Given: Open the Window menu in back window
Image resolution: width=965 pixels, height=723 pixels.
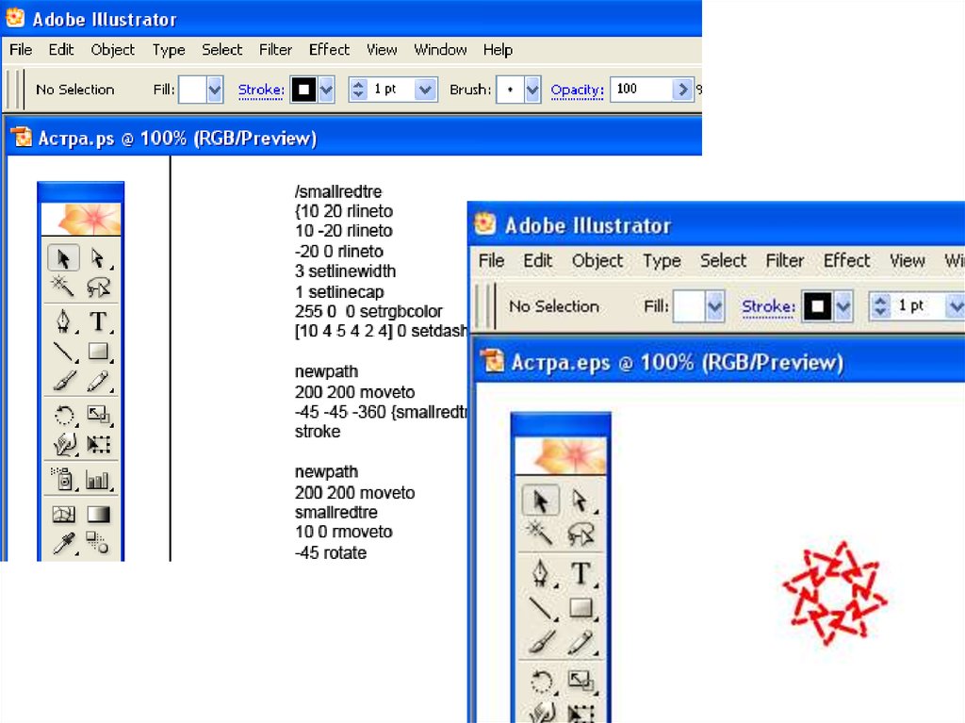Looking at the screenshot, I should [x=440, y=50].
